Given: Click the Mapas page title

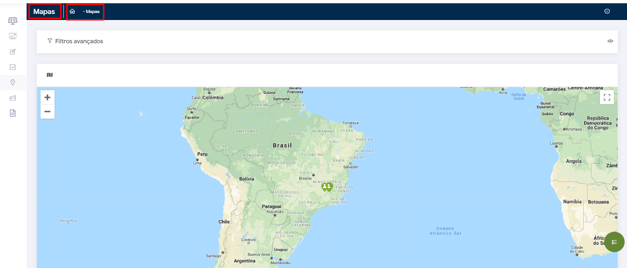Looking at the screenshot, I should point(44,11).
